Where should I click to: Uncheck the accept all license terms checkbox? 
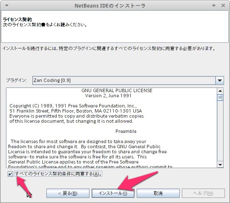click(10, 174)
